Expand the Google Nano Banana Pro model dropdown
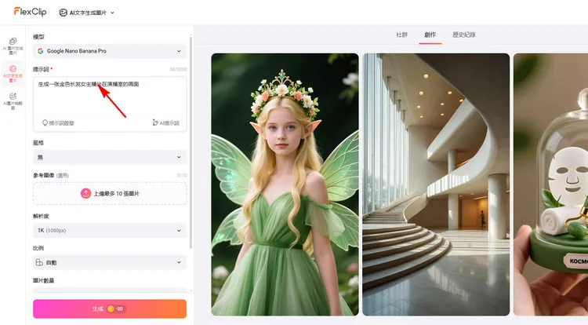The height and width of the screenshot is (325, 588). 110,51
